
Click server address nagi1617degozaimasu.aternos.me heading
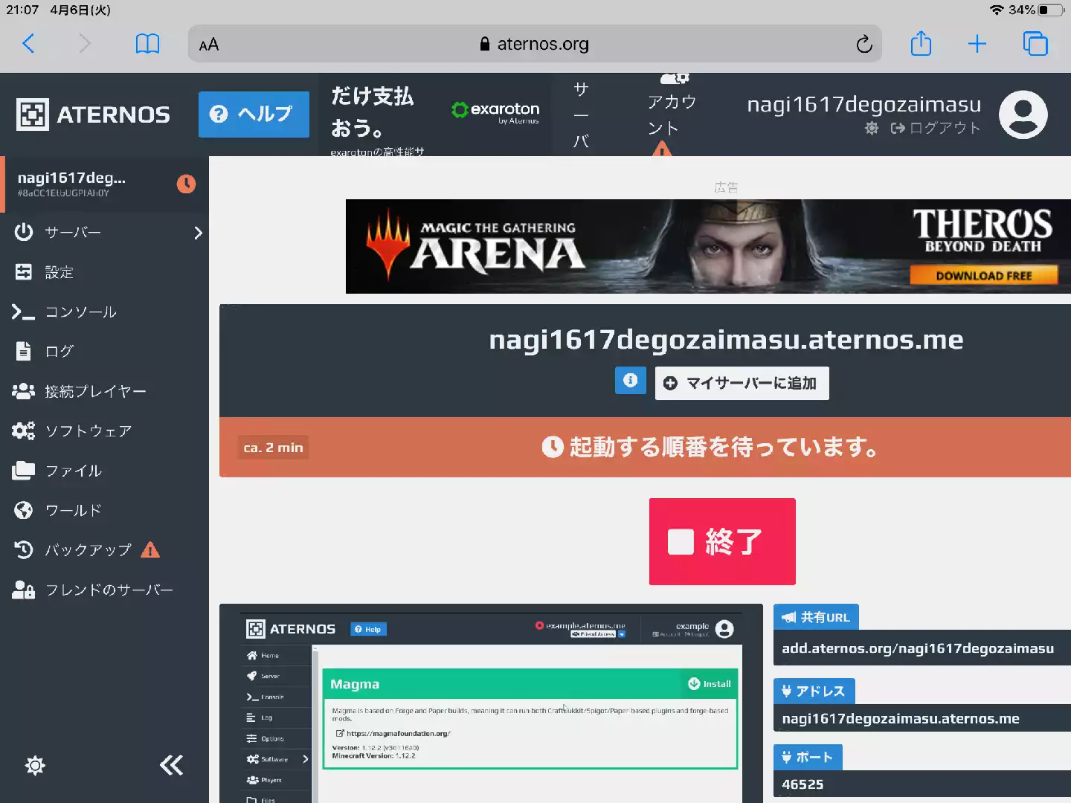click(726, 339)
